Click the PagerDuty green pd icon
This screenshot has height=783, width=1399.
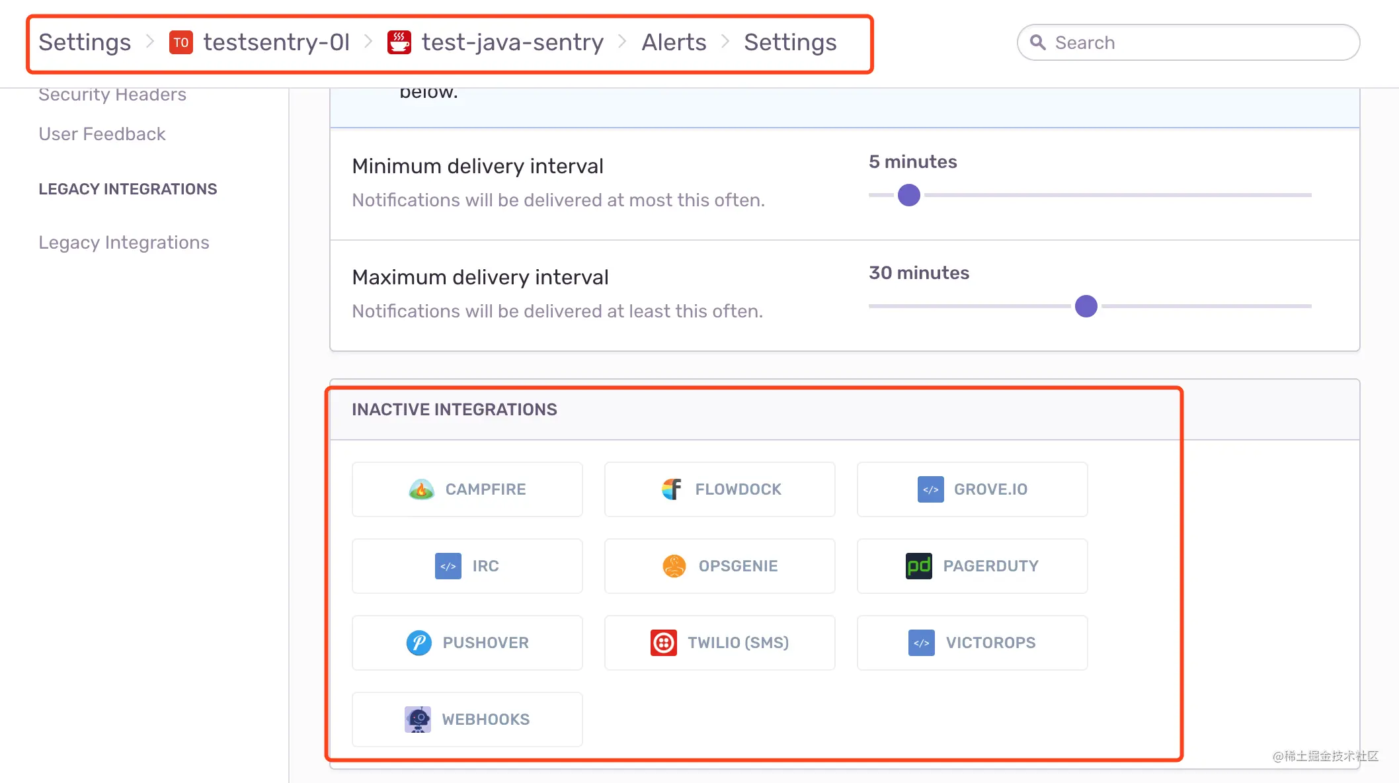coord(918,566)
